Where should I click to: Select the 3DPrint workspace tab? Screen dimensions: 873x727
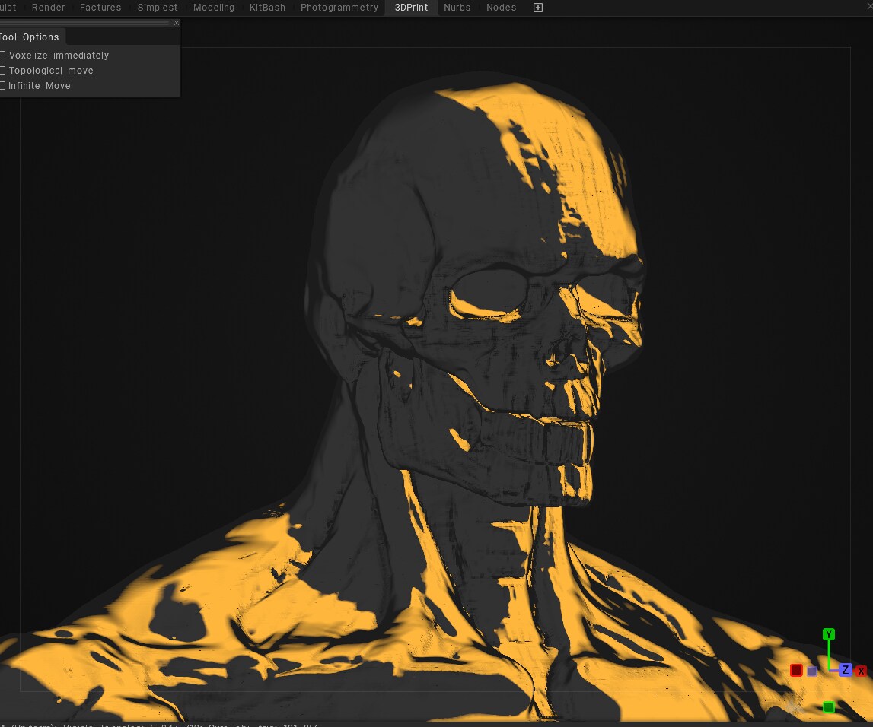pos(412,8)
